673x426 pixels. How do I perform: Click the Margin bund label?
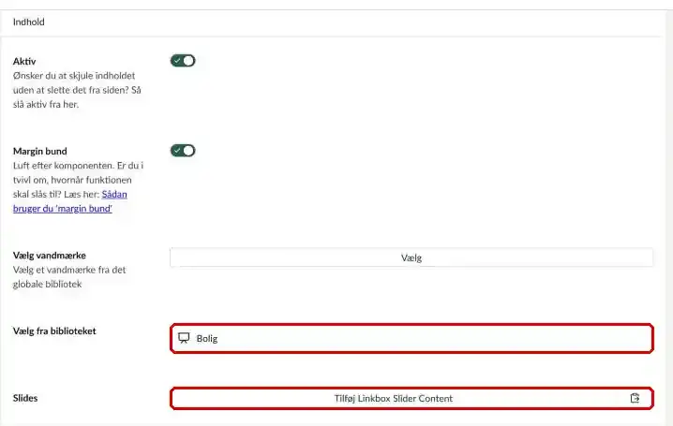click(40, 152)
